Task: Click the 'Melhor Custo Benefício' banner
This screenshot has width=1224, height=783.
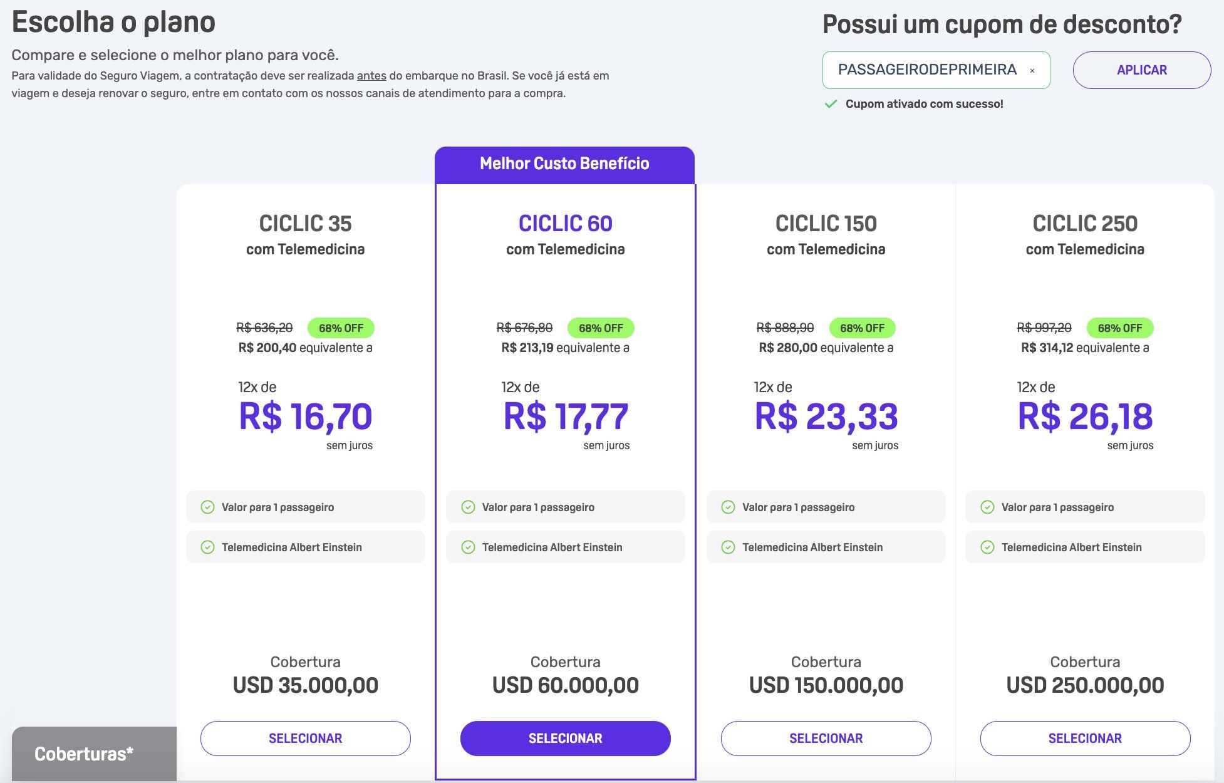Action: click(564, 165)
